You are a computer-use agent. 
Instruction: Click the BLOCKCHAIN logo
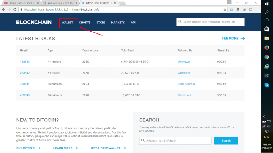pos(34,23)
